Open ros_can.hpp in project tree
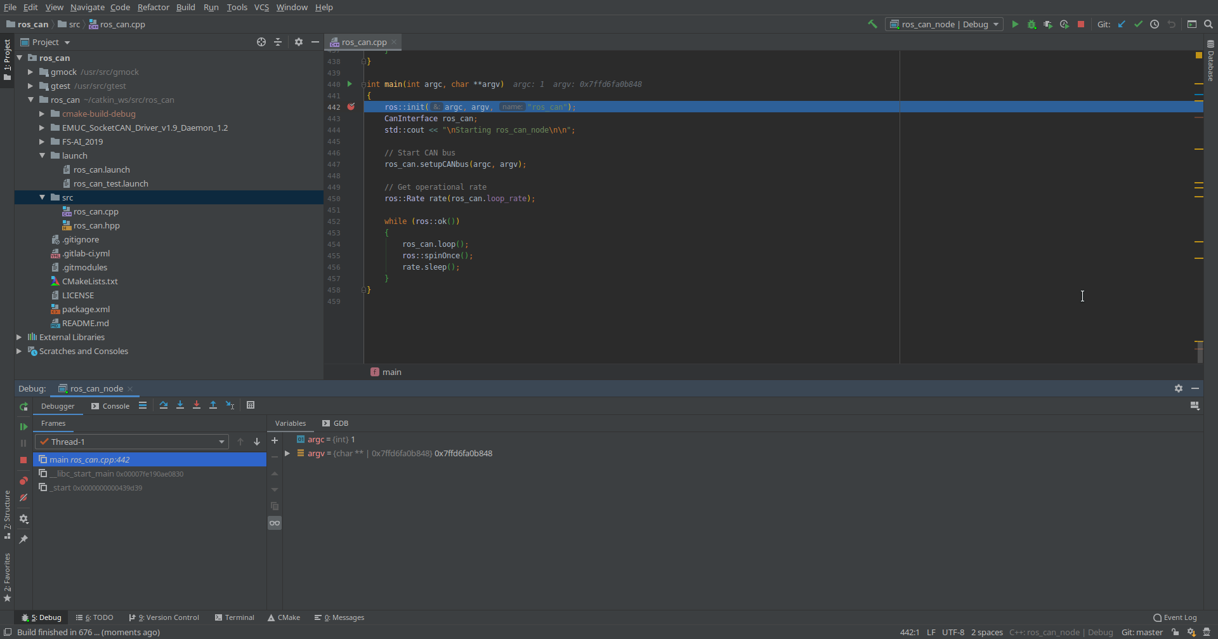The image size is (1218, 639). [x=96, y=225]
